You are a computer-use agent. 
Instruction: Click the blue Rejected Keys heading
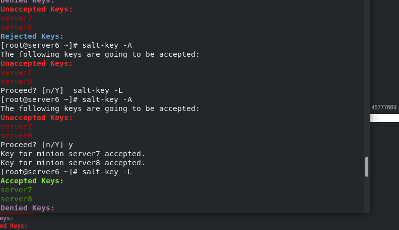click(x=32, y=36)
